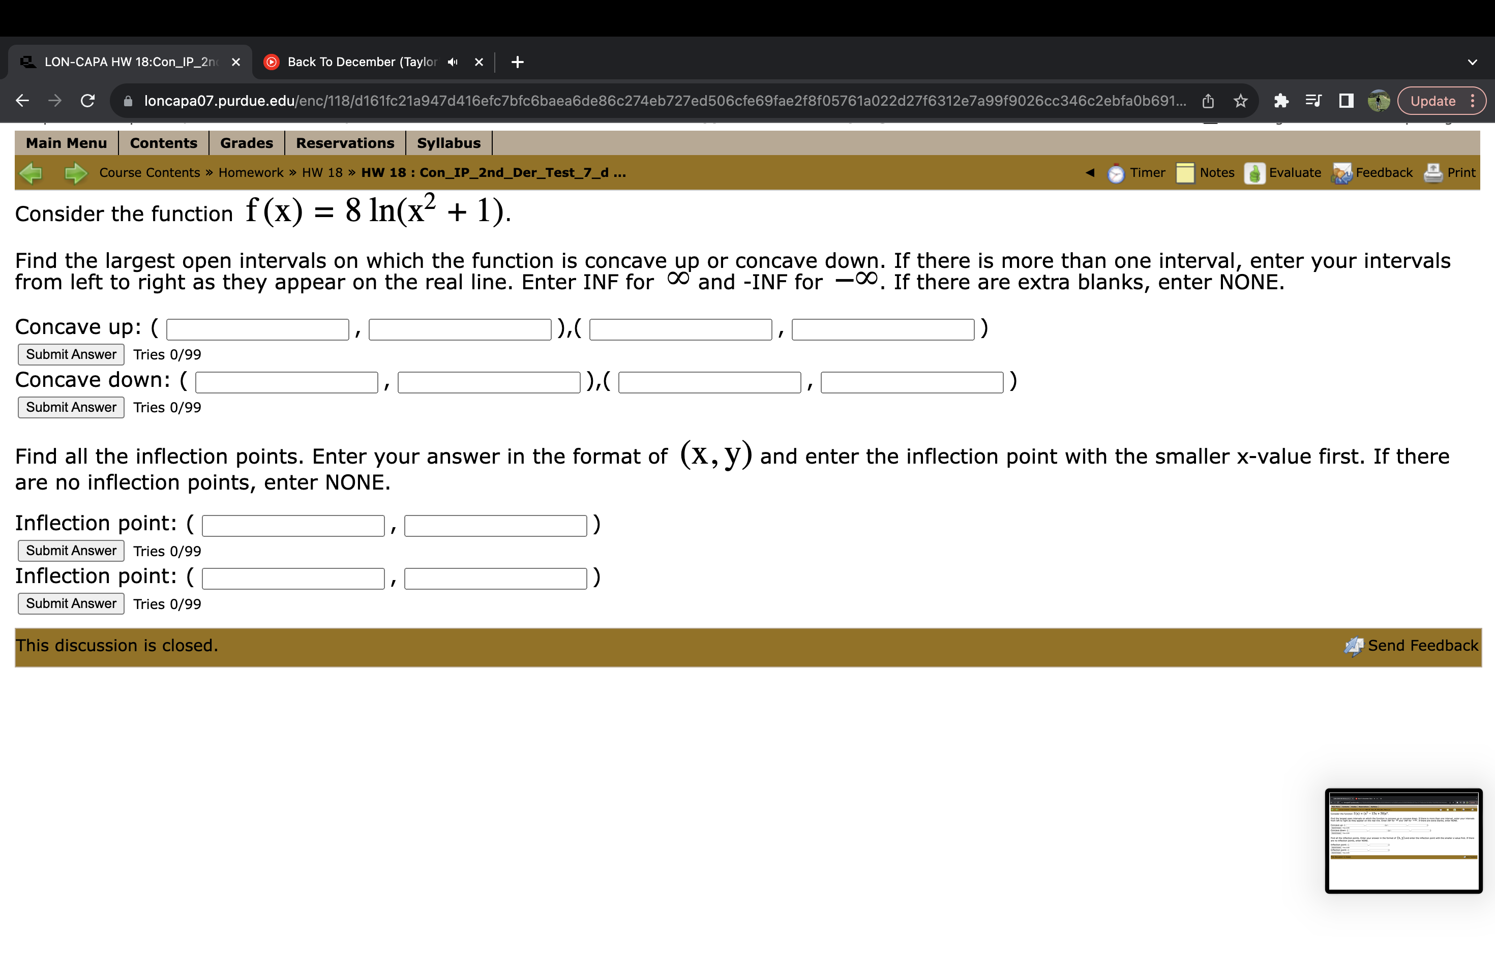Enter x-value for second Inflection point
Screen dimensions: 1495x972
point(289,576)
